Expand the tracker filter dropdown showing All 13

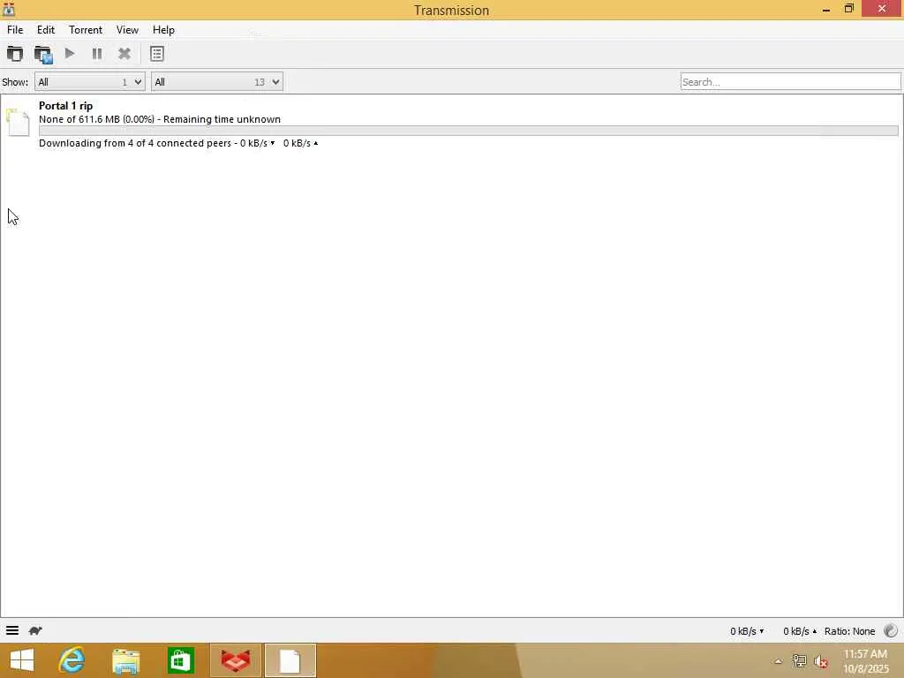coord(217,82)
